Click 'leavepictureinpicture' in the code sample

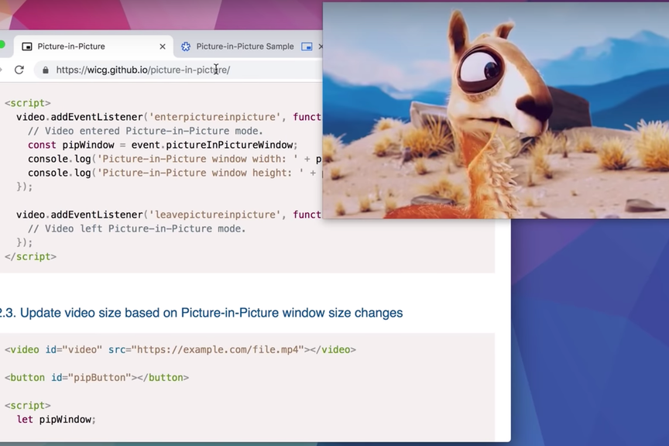coord(214,214)
